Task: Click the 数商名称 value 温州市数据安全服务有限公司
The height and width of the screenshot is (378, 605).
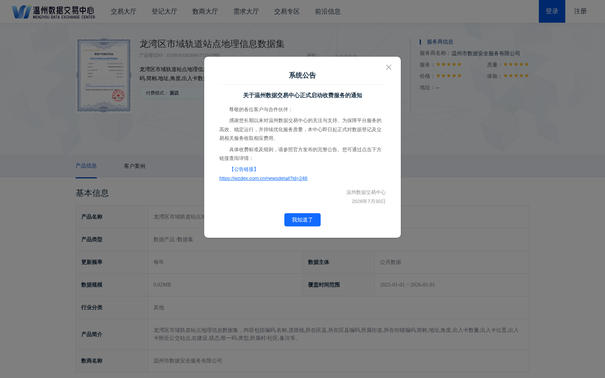Action: click(x=188, y=361)
